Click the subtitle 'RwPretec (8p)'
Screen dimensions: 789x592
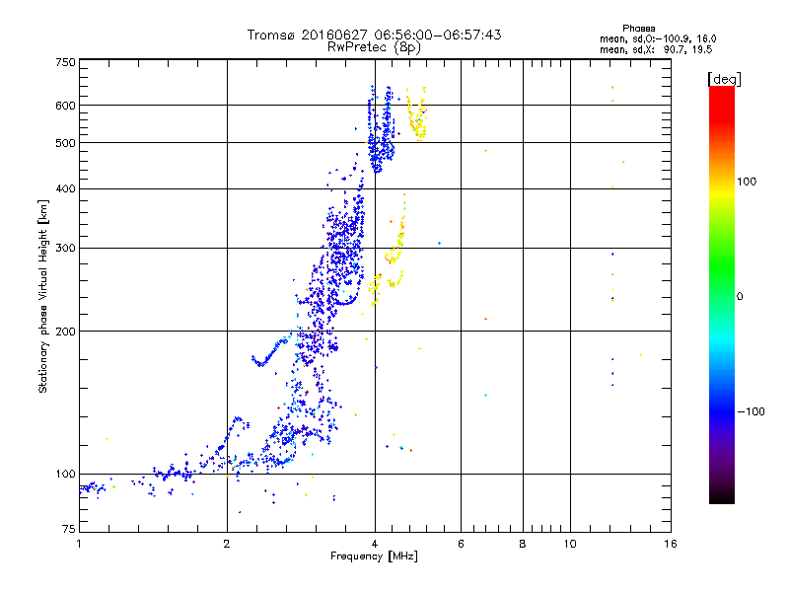(x=374, y=47)
